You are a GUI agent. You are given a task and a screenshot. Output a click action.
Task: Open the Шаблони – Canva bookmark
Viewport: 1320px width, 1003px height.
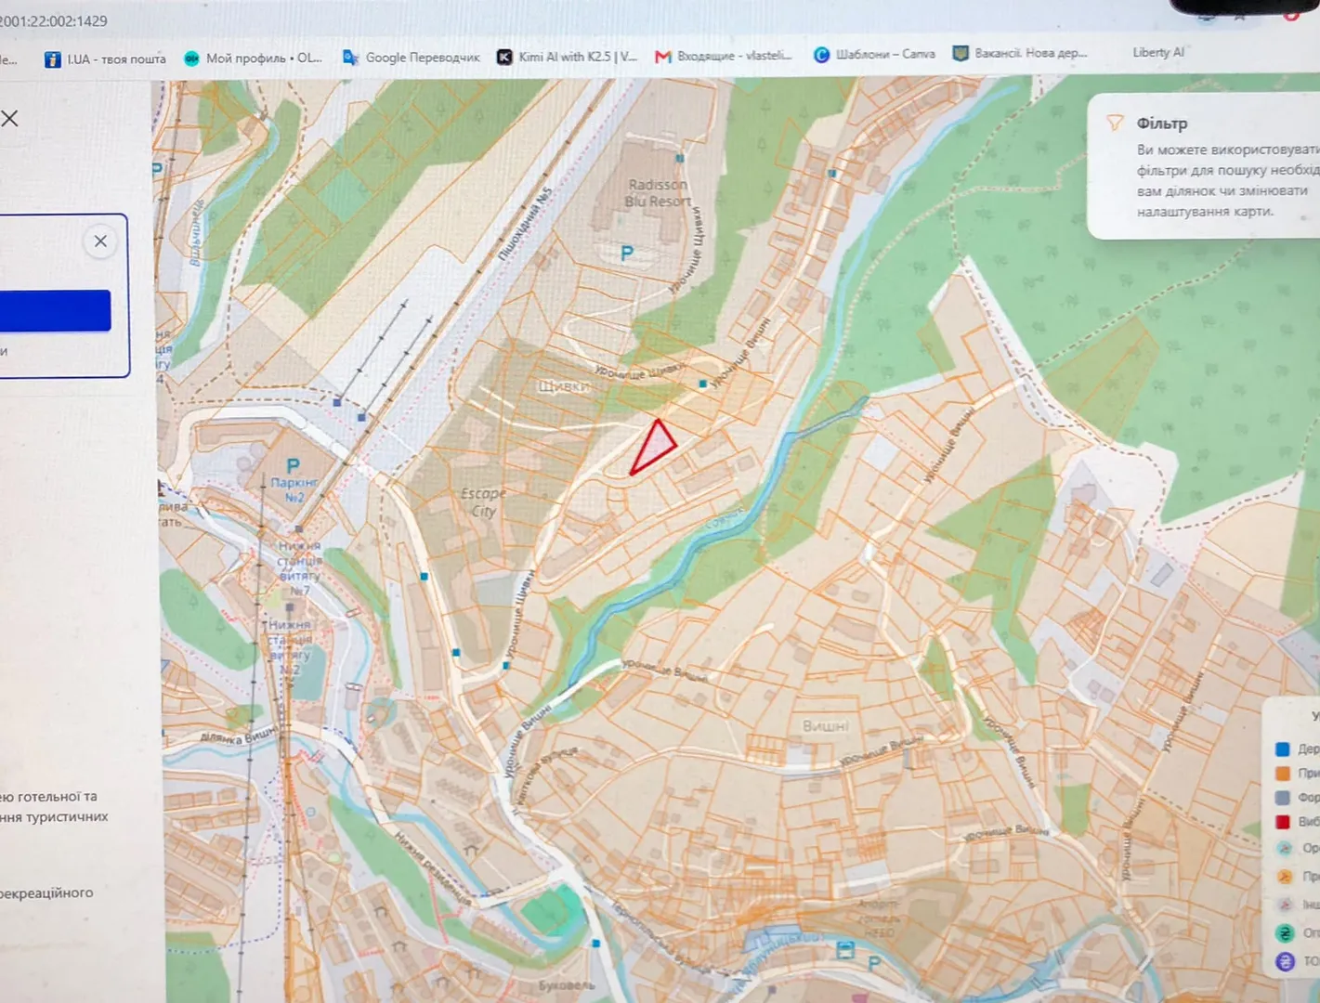coord(875,54)
